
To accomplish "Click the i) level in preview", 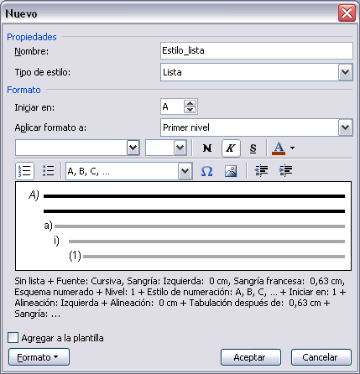I will click(x=56, y=241).
